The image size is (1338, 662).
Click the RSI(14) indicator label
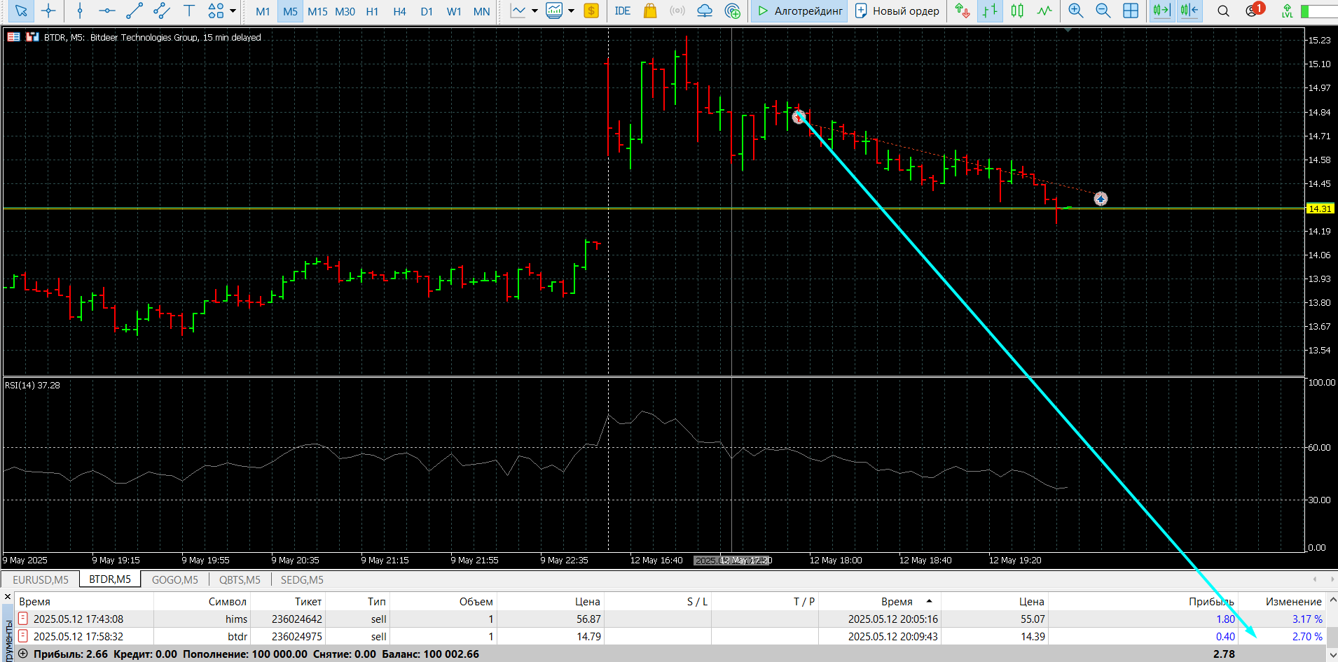coord(32,385)
